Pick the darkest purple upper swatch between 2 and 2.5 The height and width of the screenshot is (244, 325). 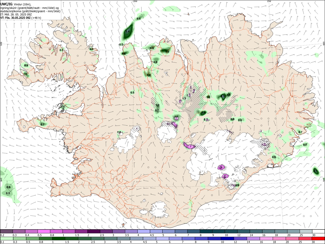click(94, 231)
